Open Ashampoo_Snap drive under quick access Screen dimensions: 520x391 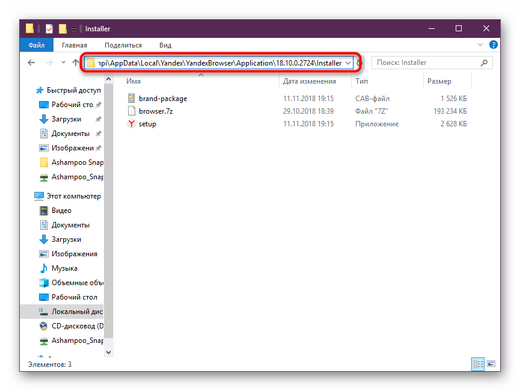(x=78, y=177)
